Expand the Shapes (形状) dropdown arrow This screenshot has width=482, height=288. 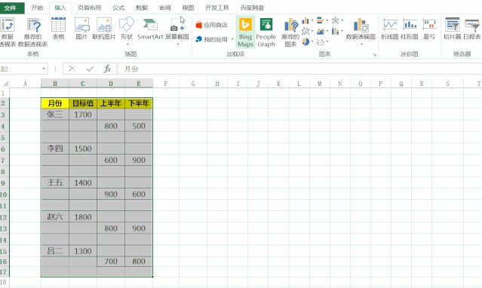pyautogui.click(x=127, y=44)
